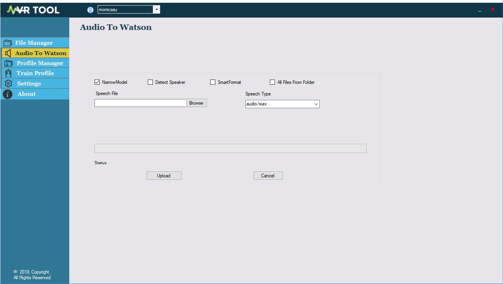Expand the username selector showing monicasu

[157, 9]
